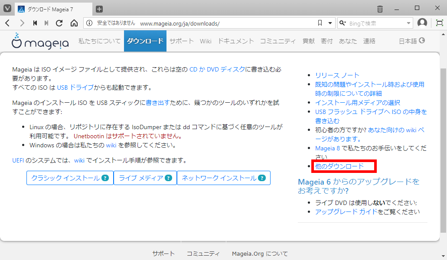
Task: Click help icon on クラシック インストール
Action: (105, 178)
